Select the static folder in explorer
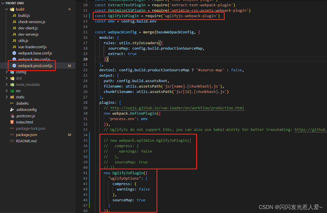The width and height of the screenshot is (327, 213). [x=19, y=97]
